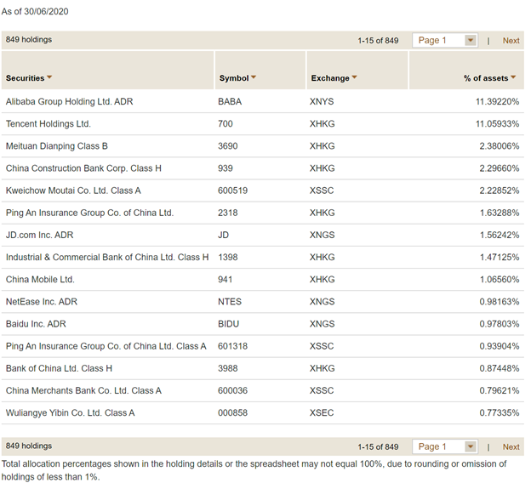The height and width of the screenshot is (483, 531).
Task: Select JD.com Inc. ADR
Action: tap(40, 235)
